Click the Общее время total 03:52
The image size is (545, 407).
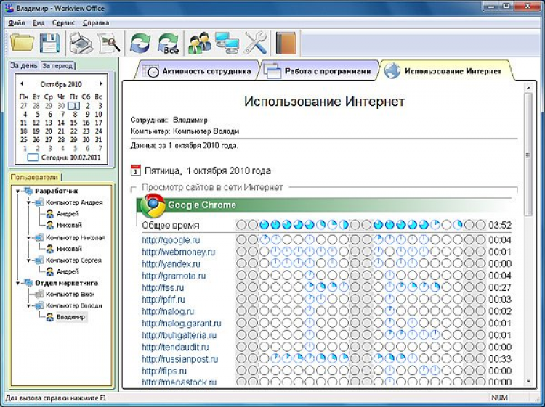coord(500,225)
